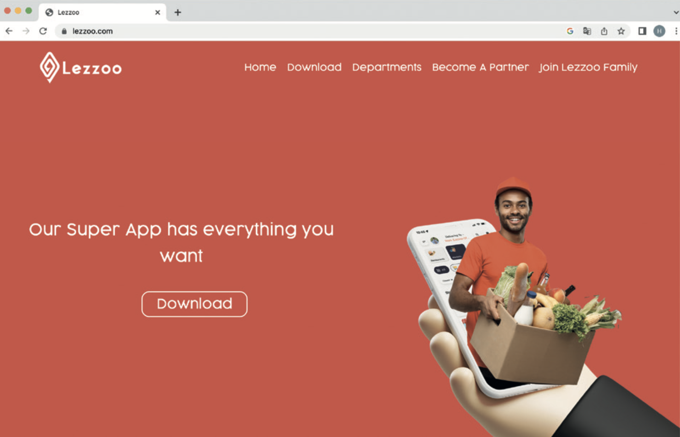Screen dimensions: 680x437
Task: Go to Departments in the navigation
Action: (387, 67)
